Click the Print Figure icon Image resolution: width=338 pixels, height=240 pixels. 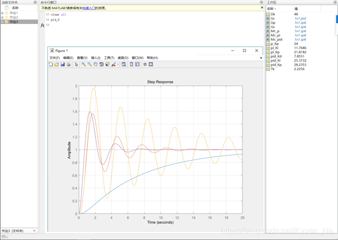(x=68, y=64)
